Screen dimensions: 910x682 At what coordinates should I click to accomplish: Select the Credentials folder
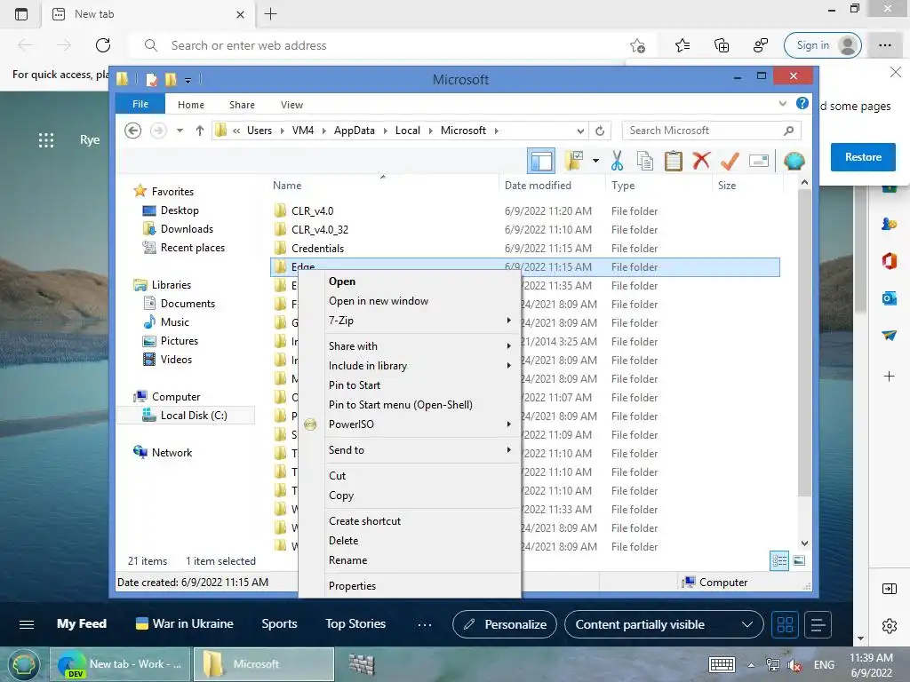(x=317, y=248)
